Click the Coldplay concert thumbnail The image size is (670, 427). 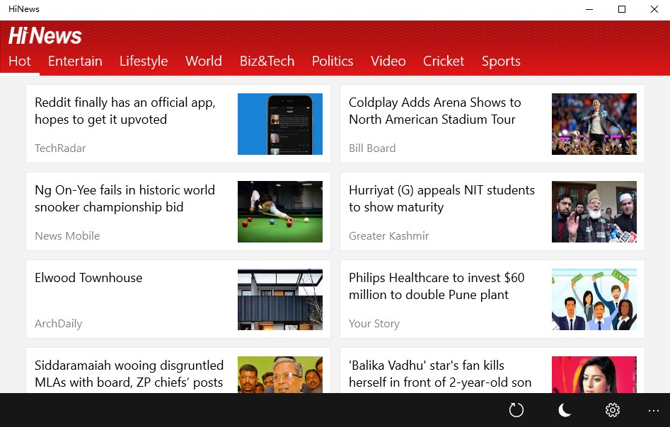(x=594, y=124)
